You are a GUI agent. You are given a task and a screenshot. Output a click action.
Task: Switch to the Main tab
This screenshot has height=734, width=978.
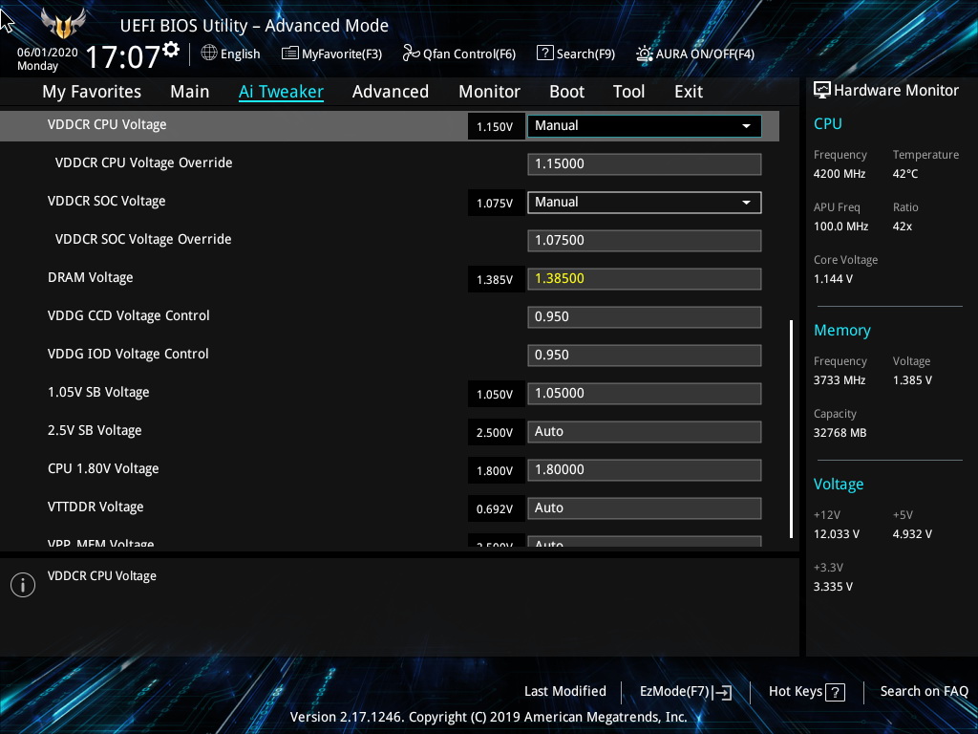[x=190, y=92]
